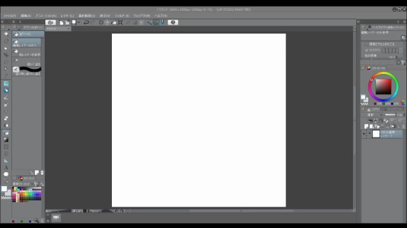This screenshot has width=407, height=228.
Task: Select the Pen tool
Action: point(6,84)
